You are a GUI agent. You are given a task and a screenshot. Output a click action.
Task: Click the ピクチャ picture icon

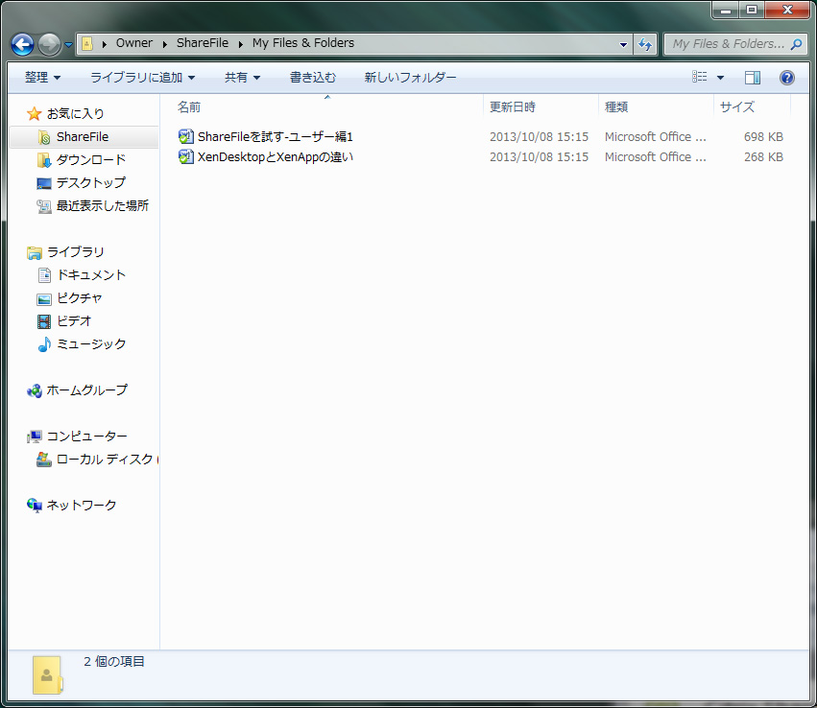(x=44, y=298)
